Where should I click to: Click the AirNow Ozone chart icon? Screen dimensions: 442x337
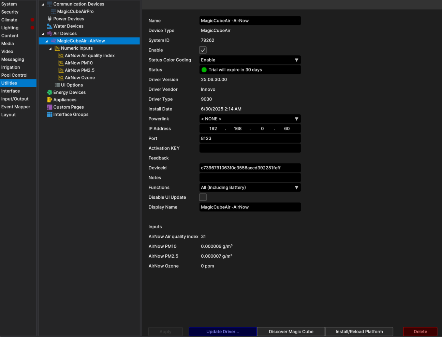point(61,78)
